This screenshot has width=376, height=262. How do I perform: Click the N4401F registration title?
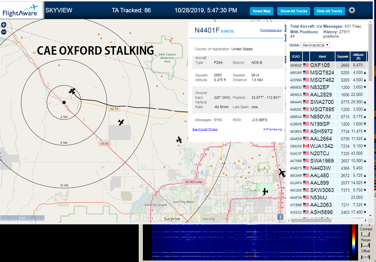(207, 30)
